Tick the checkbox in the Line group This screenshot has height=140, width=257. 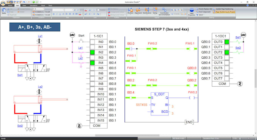click(98, 10)
